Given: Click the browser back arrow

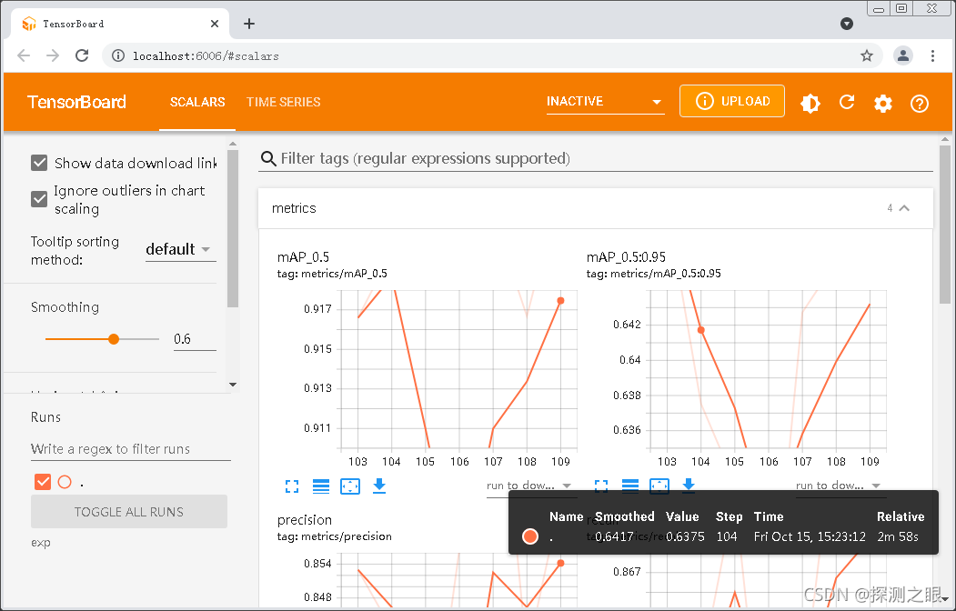Looking at the screenshot, I should (24, 55).
